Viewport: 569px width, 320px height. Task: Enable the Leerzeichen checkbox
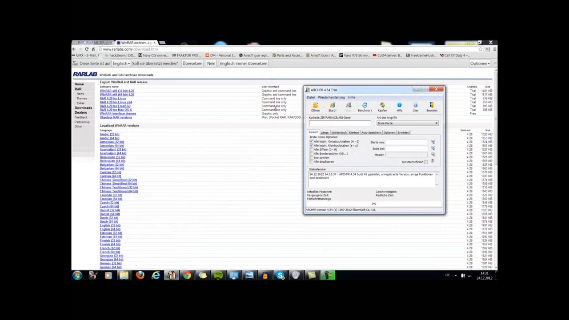pyautogui.click(x=312, y=157)
